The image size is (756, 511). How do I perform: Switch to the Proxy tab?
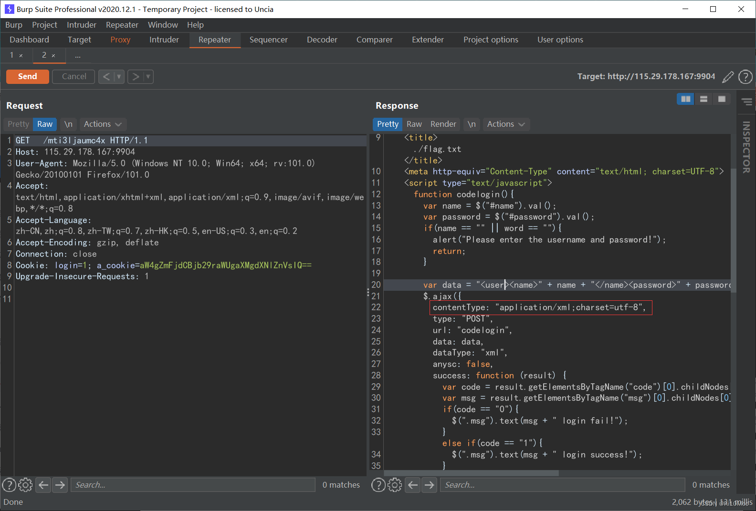coord(120,40)
